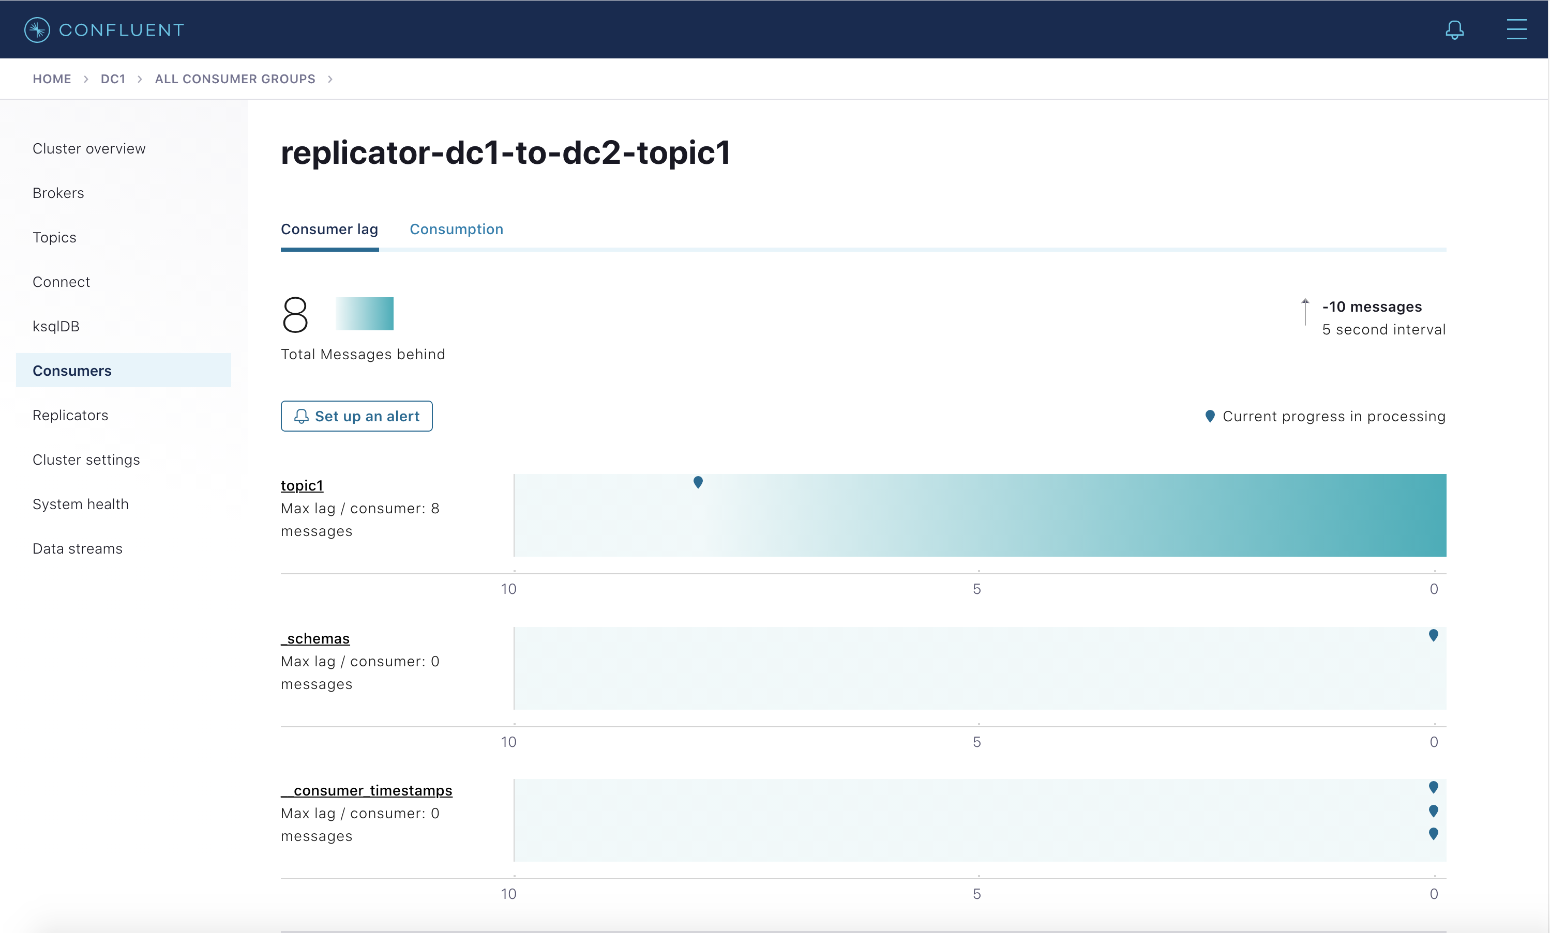Click the chevron after HOME breadcrumb
1550x933 pixels.
click(85, 79)
